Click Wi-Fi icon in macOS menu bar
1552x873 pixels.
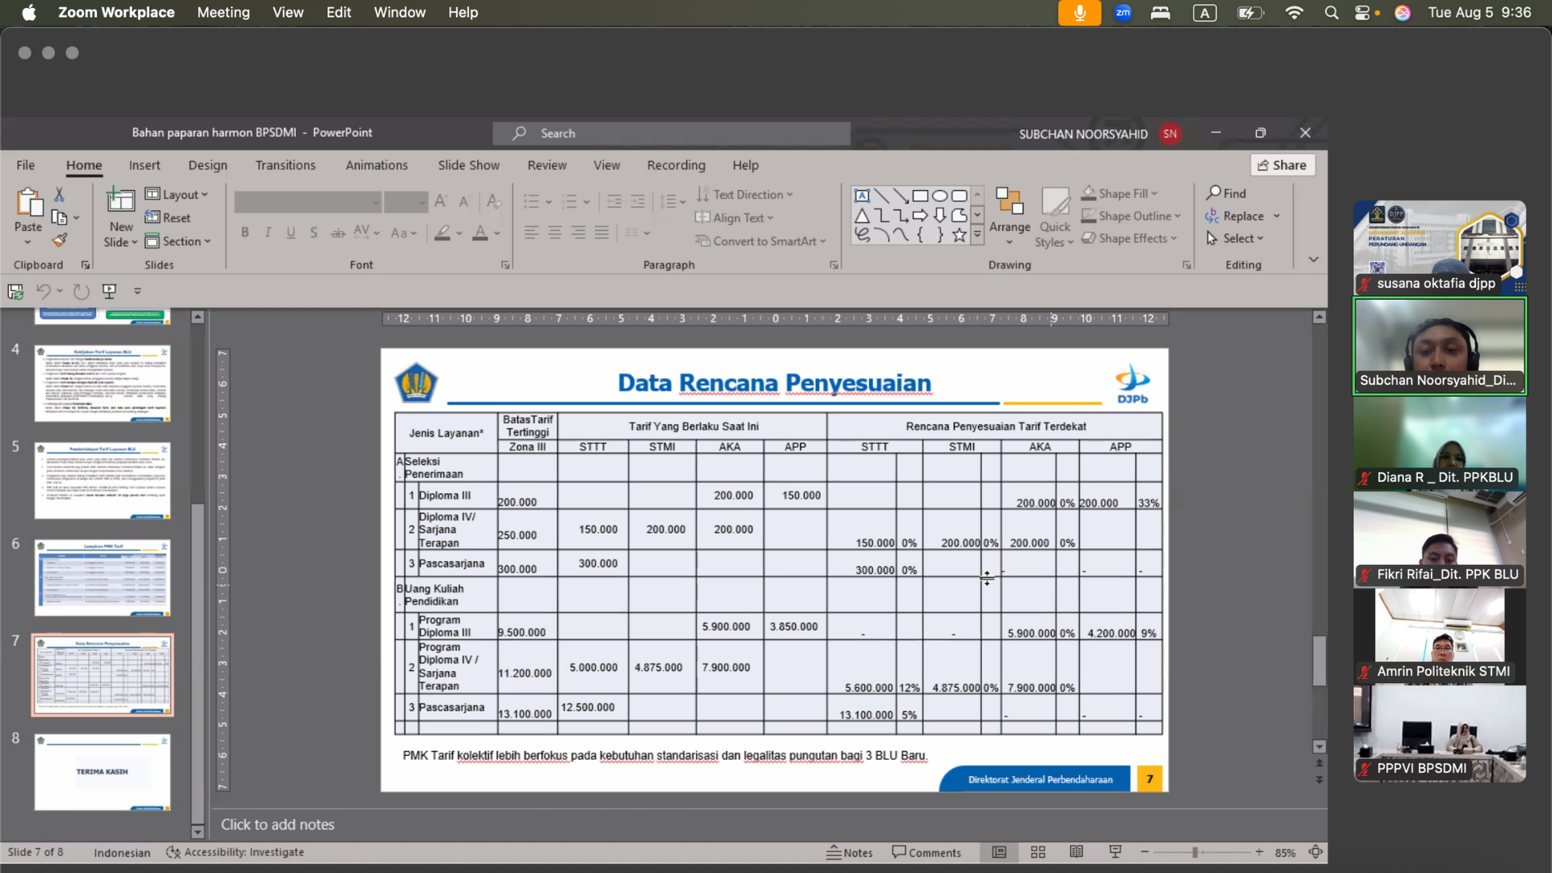tap(1294, 12)
